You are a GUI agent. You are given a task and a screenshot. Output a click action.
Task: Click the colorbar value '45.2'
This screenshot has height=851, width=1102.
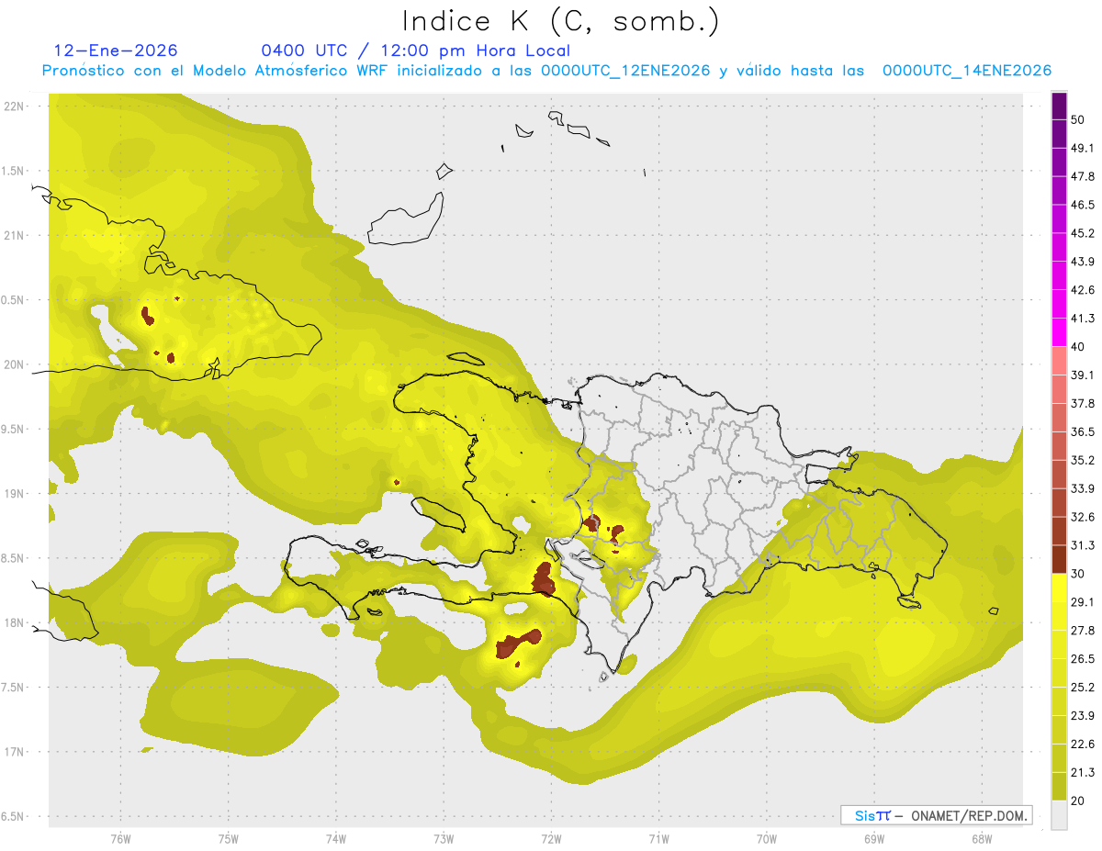coord(1083,233)
